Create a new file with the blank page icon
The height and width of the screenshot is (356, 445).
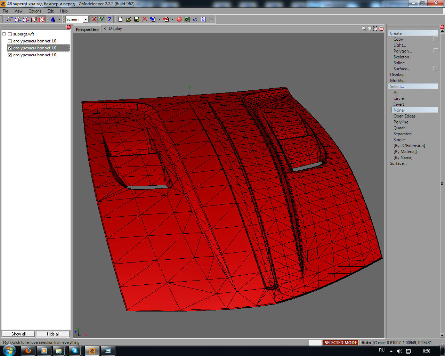pyautogui.click(x=120, y=19)
